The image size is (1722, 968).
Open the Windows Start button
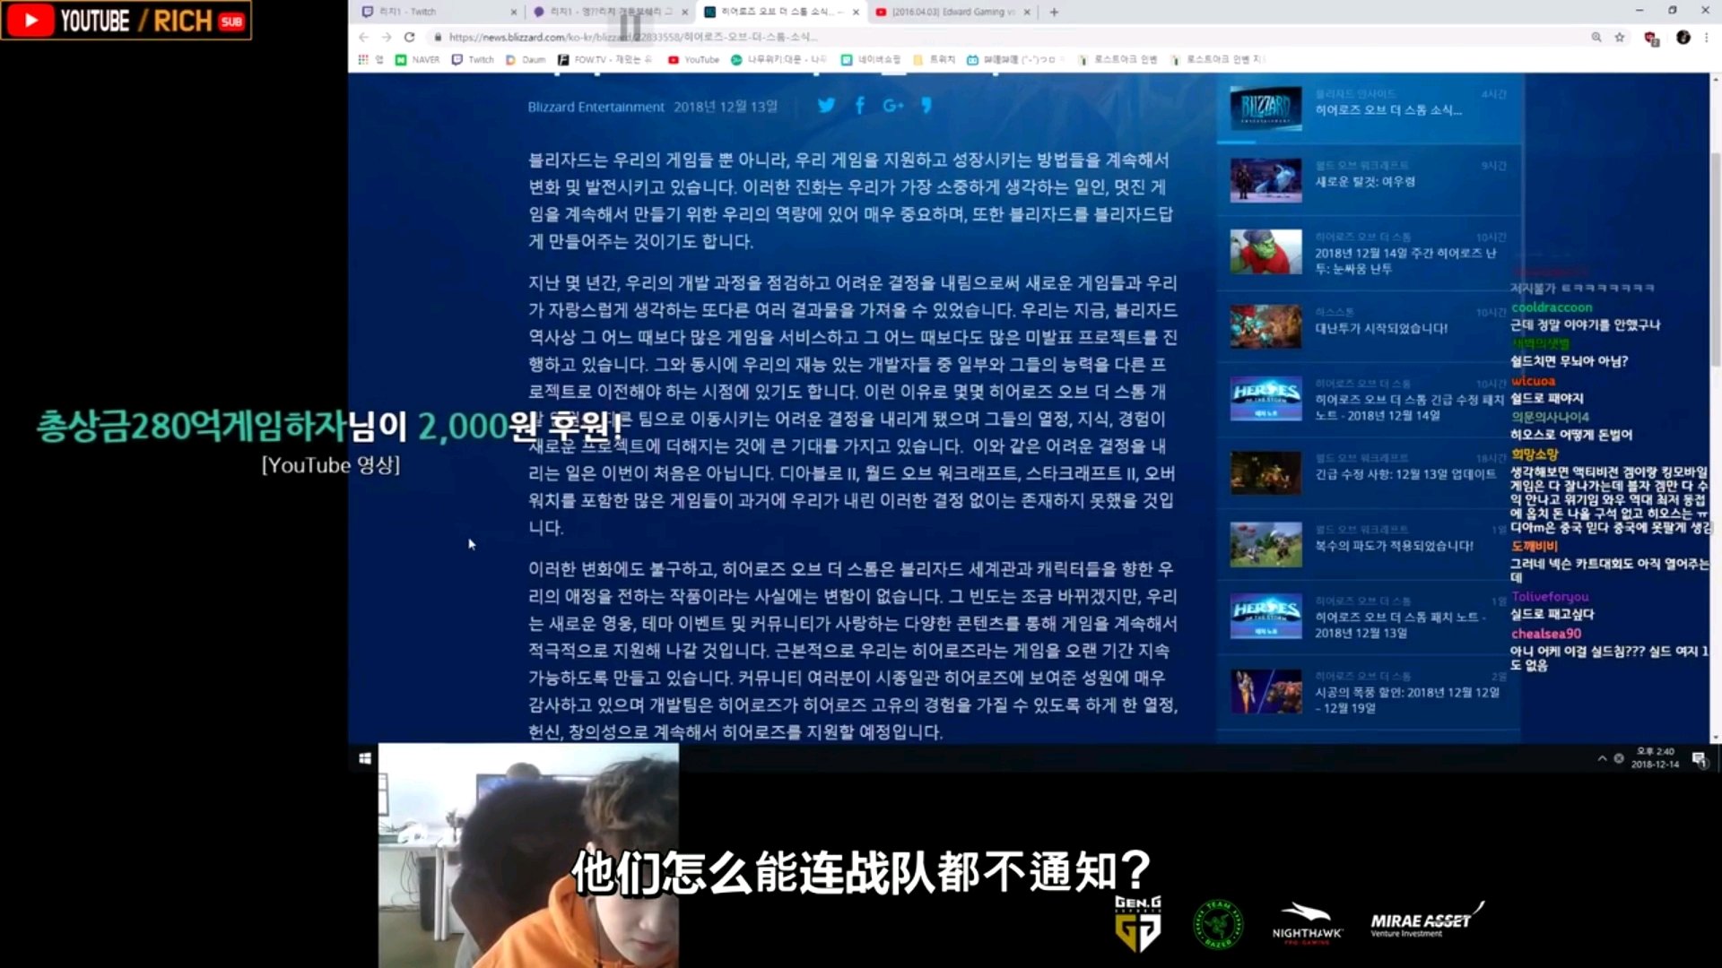(364, 758)
